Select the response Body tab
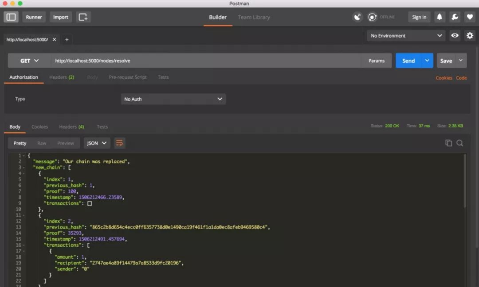 pos(15,127)
